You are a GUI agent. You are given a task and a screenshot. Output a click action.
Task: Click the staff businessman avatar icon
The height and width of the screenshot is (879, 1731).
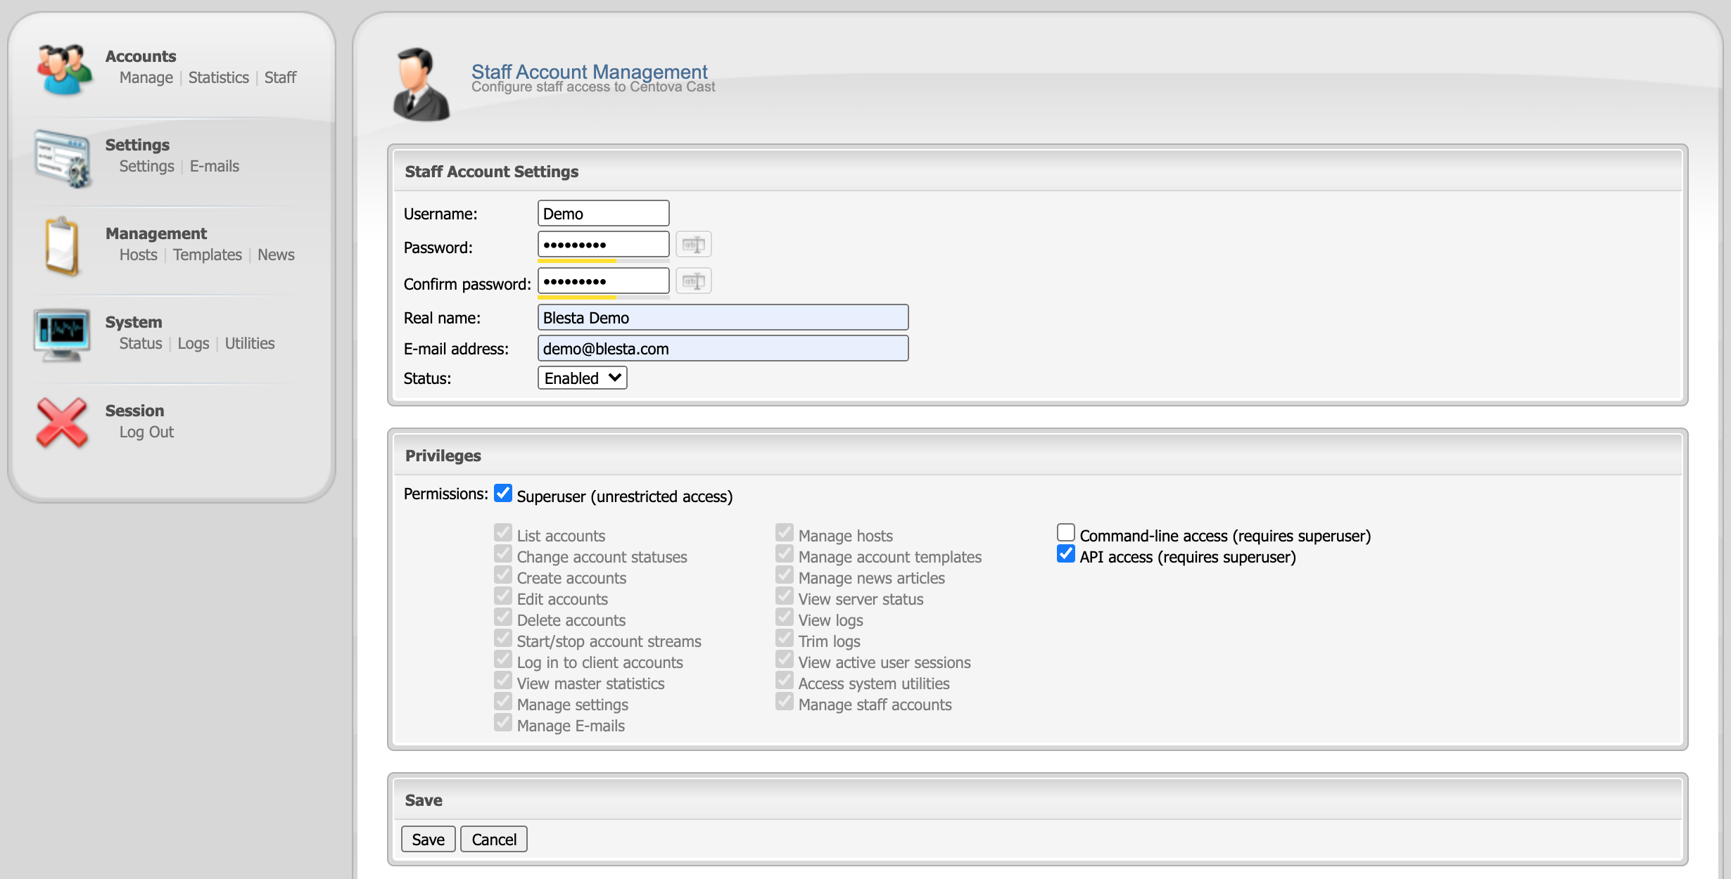(x=421, y=84)
